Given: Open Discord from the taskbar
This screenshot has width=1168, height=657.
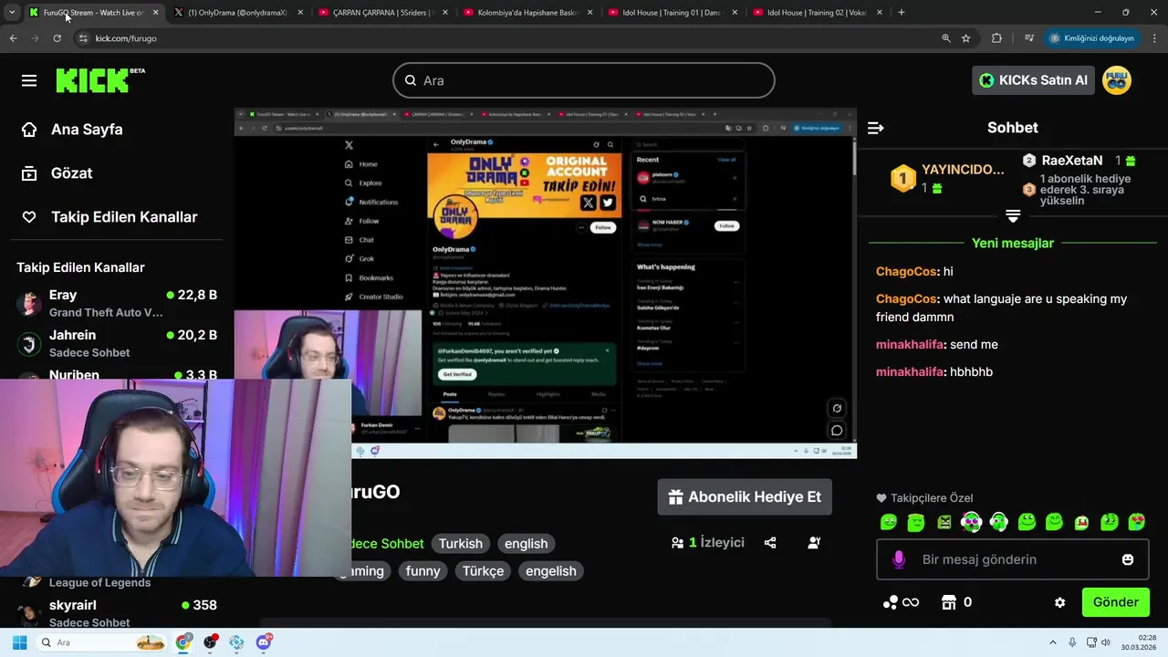Looking at the screenshot, I should 264,642.
